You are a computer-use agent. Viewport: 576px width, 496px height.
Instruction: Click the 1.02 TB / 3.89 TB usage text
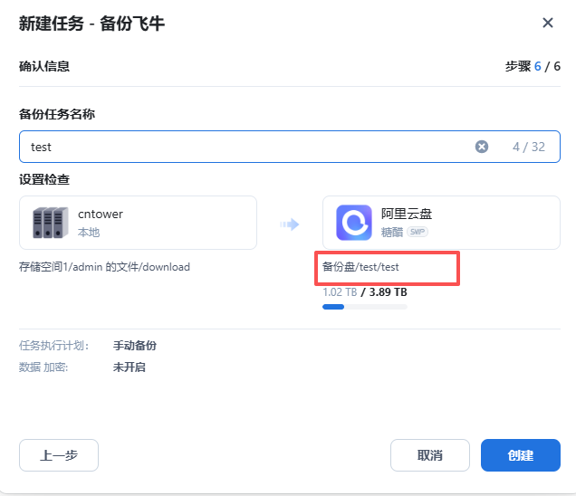pos(364,292)
